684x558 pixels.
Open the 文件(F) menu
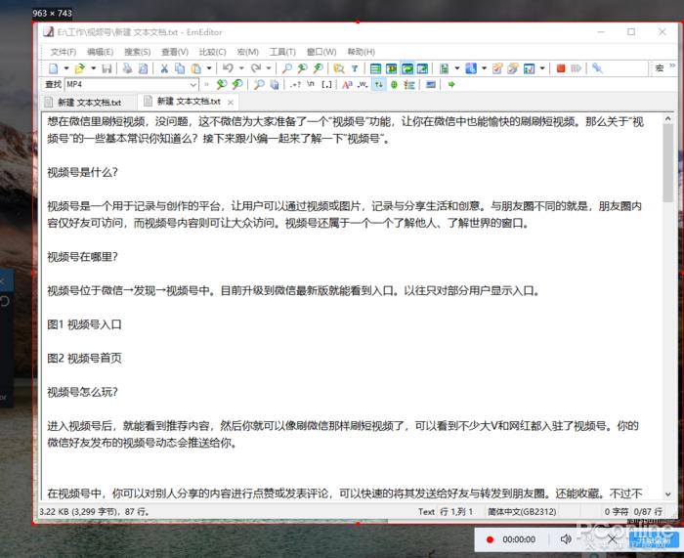pyautogui.click(x=63, y=52)
